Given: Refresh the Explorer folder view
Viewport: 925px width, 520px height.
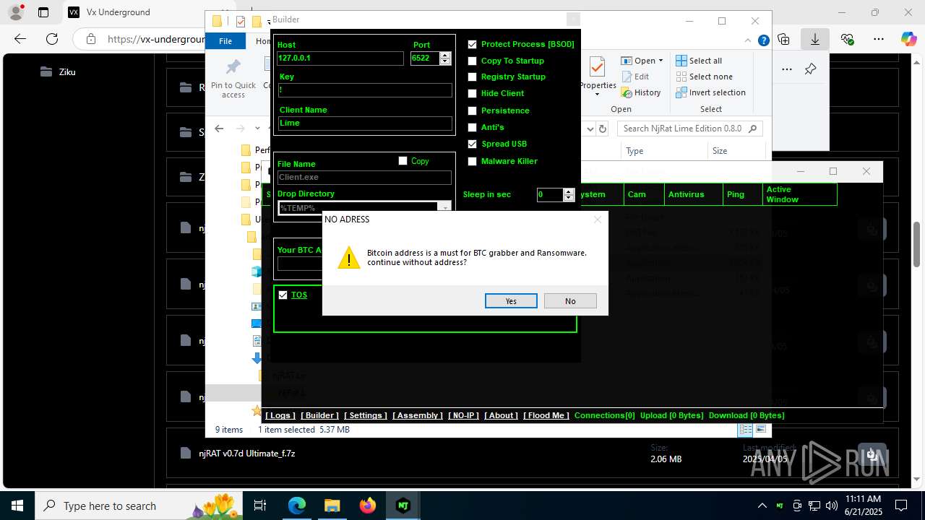Looking at the screenshot, I should (x=603, y=129).
